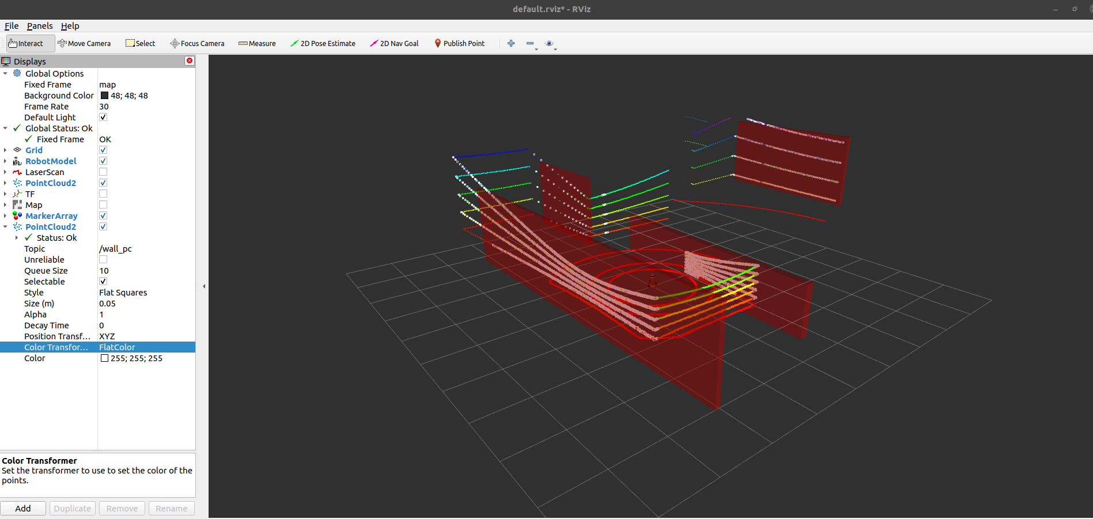Select the 2D Pose Estimate tool

[x=323, y=43]
